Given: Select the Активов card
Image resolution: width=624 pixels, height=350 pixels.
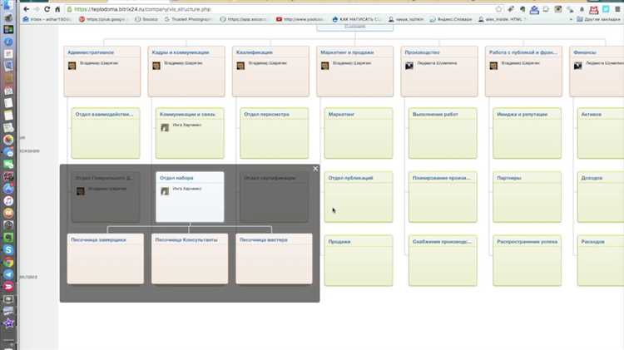Looking at the screenshot, I should pyautogui.click(x=601, y=133).
